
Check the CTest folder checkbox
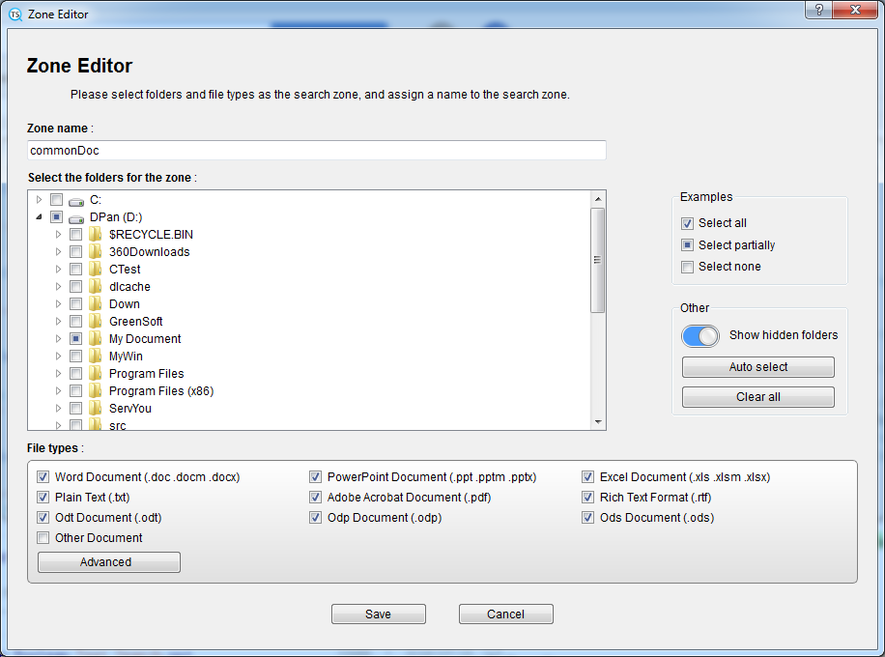[75, 270]
